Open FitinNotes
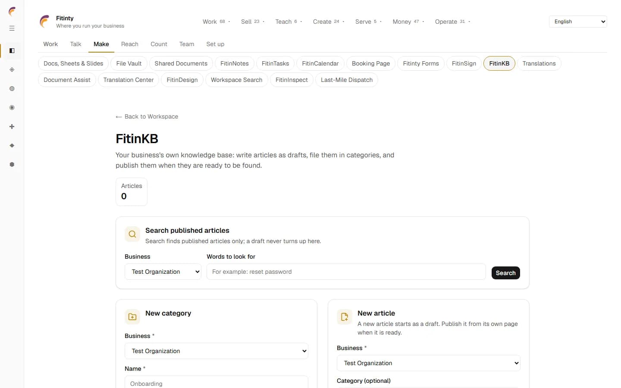 tap(235, 63)
